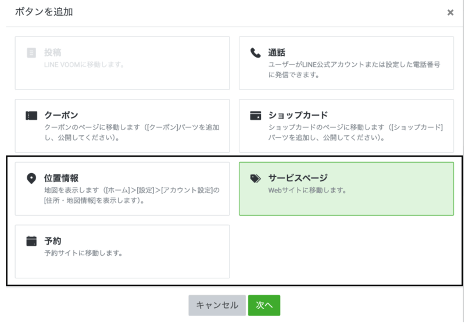Select the 通話 title text
This screenshot has height=326, width=465.
277,52
